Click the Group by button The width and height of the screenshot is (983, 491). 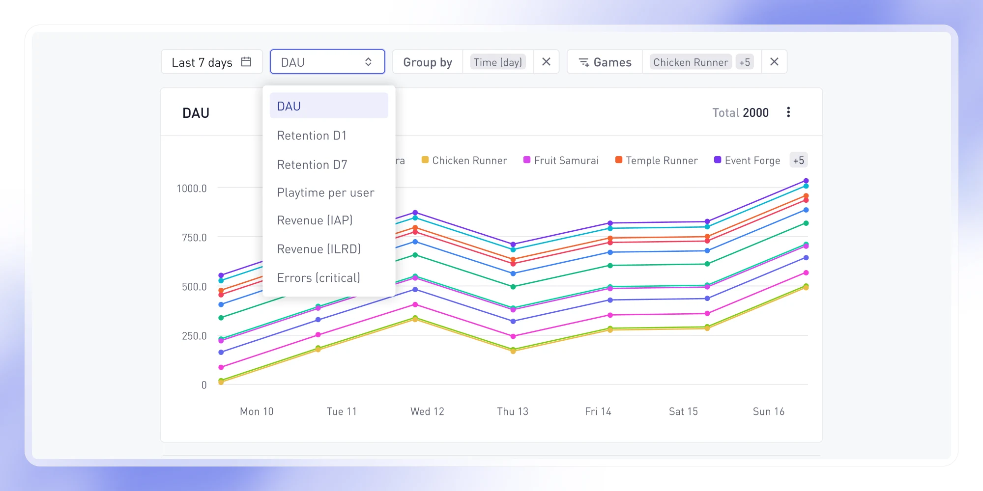tap(428, 62)
